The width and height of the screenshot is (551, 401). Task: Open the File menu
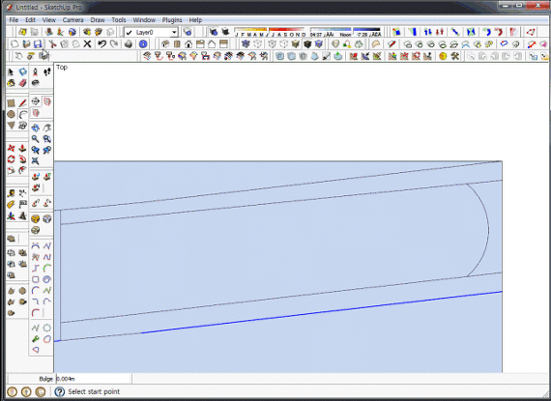click(14, 20)
